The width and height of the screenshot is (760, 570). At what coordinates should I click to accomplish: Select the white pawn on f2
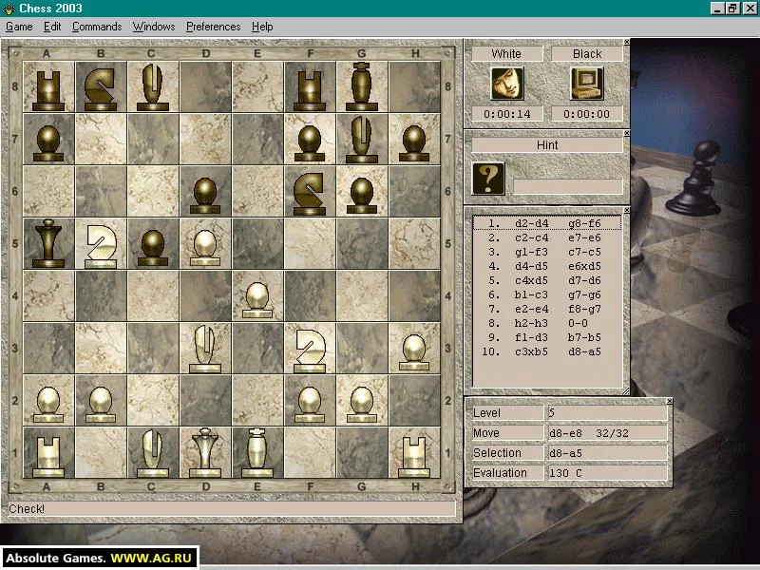(x=310, y=405)
